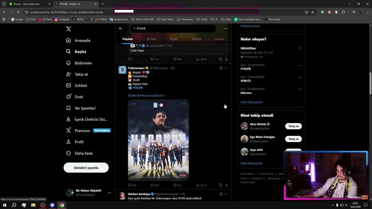Open options for #TSvFB trend
The width and height of the screenshot is (372, 209).
pyautogui.click(x=300, y=65)
